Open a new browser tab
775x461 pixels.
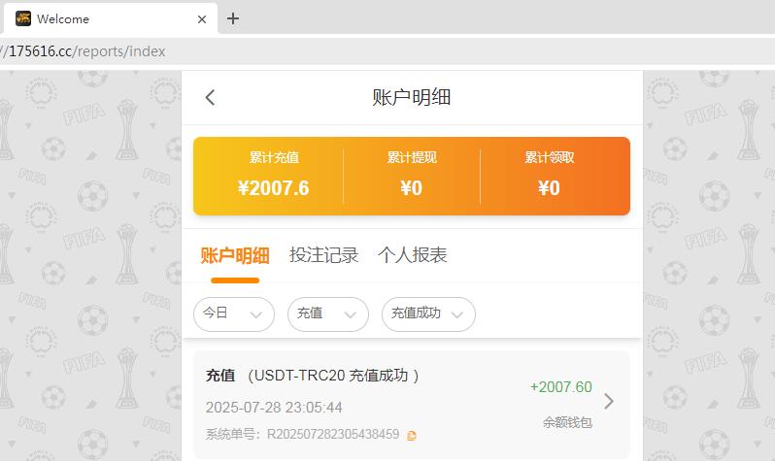tap(233, 18)
